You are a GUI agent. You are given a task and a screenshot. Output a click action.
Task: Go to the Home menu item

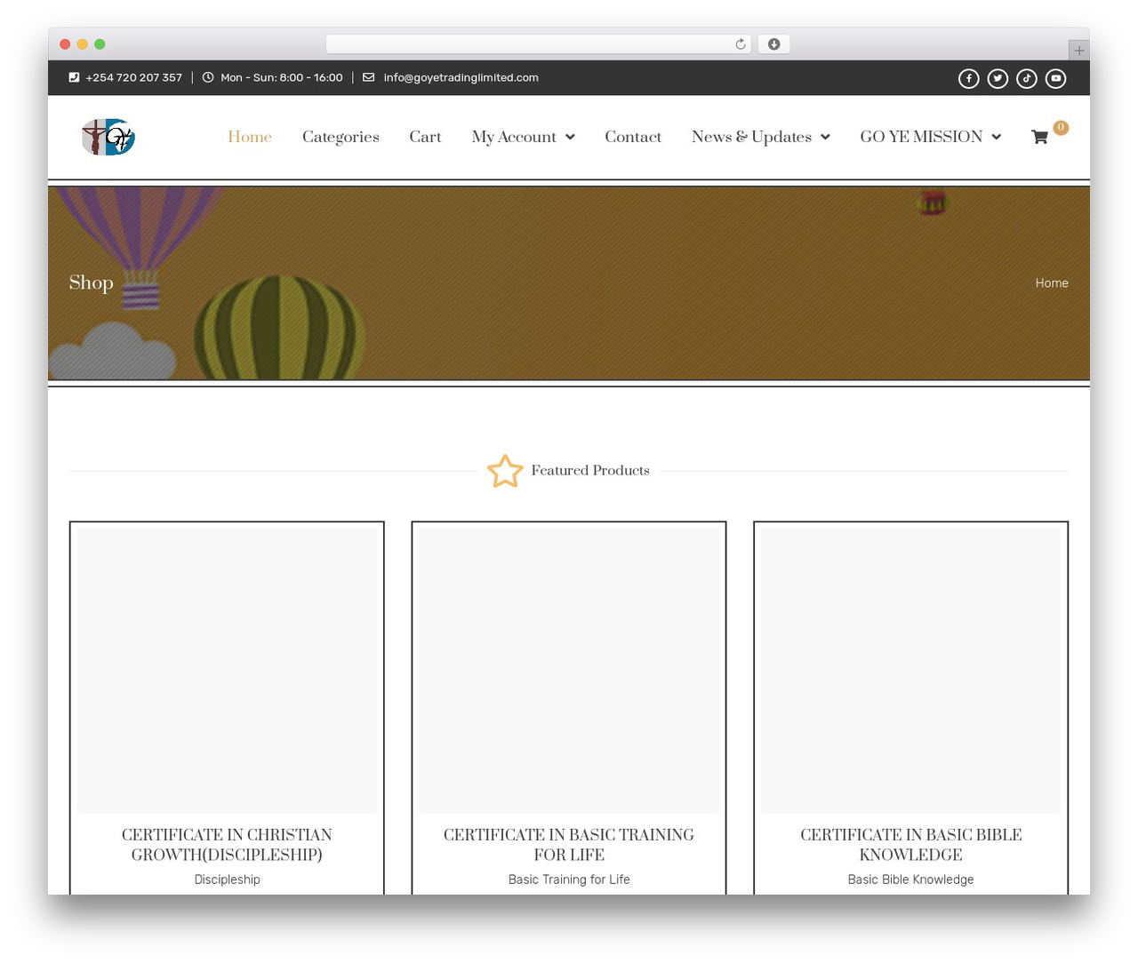tap(250, 137)
